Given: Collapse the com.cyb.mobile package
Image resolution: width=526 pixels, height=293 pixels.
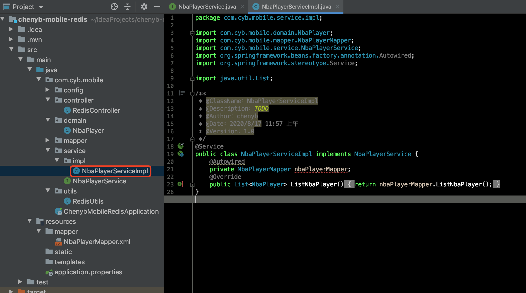Looking at the screenshot, I should pyautogui.click(x=39, y=80).
